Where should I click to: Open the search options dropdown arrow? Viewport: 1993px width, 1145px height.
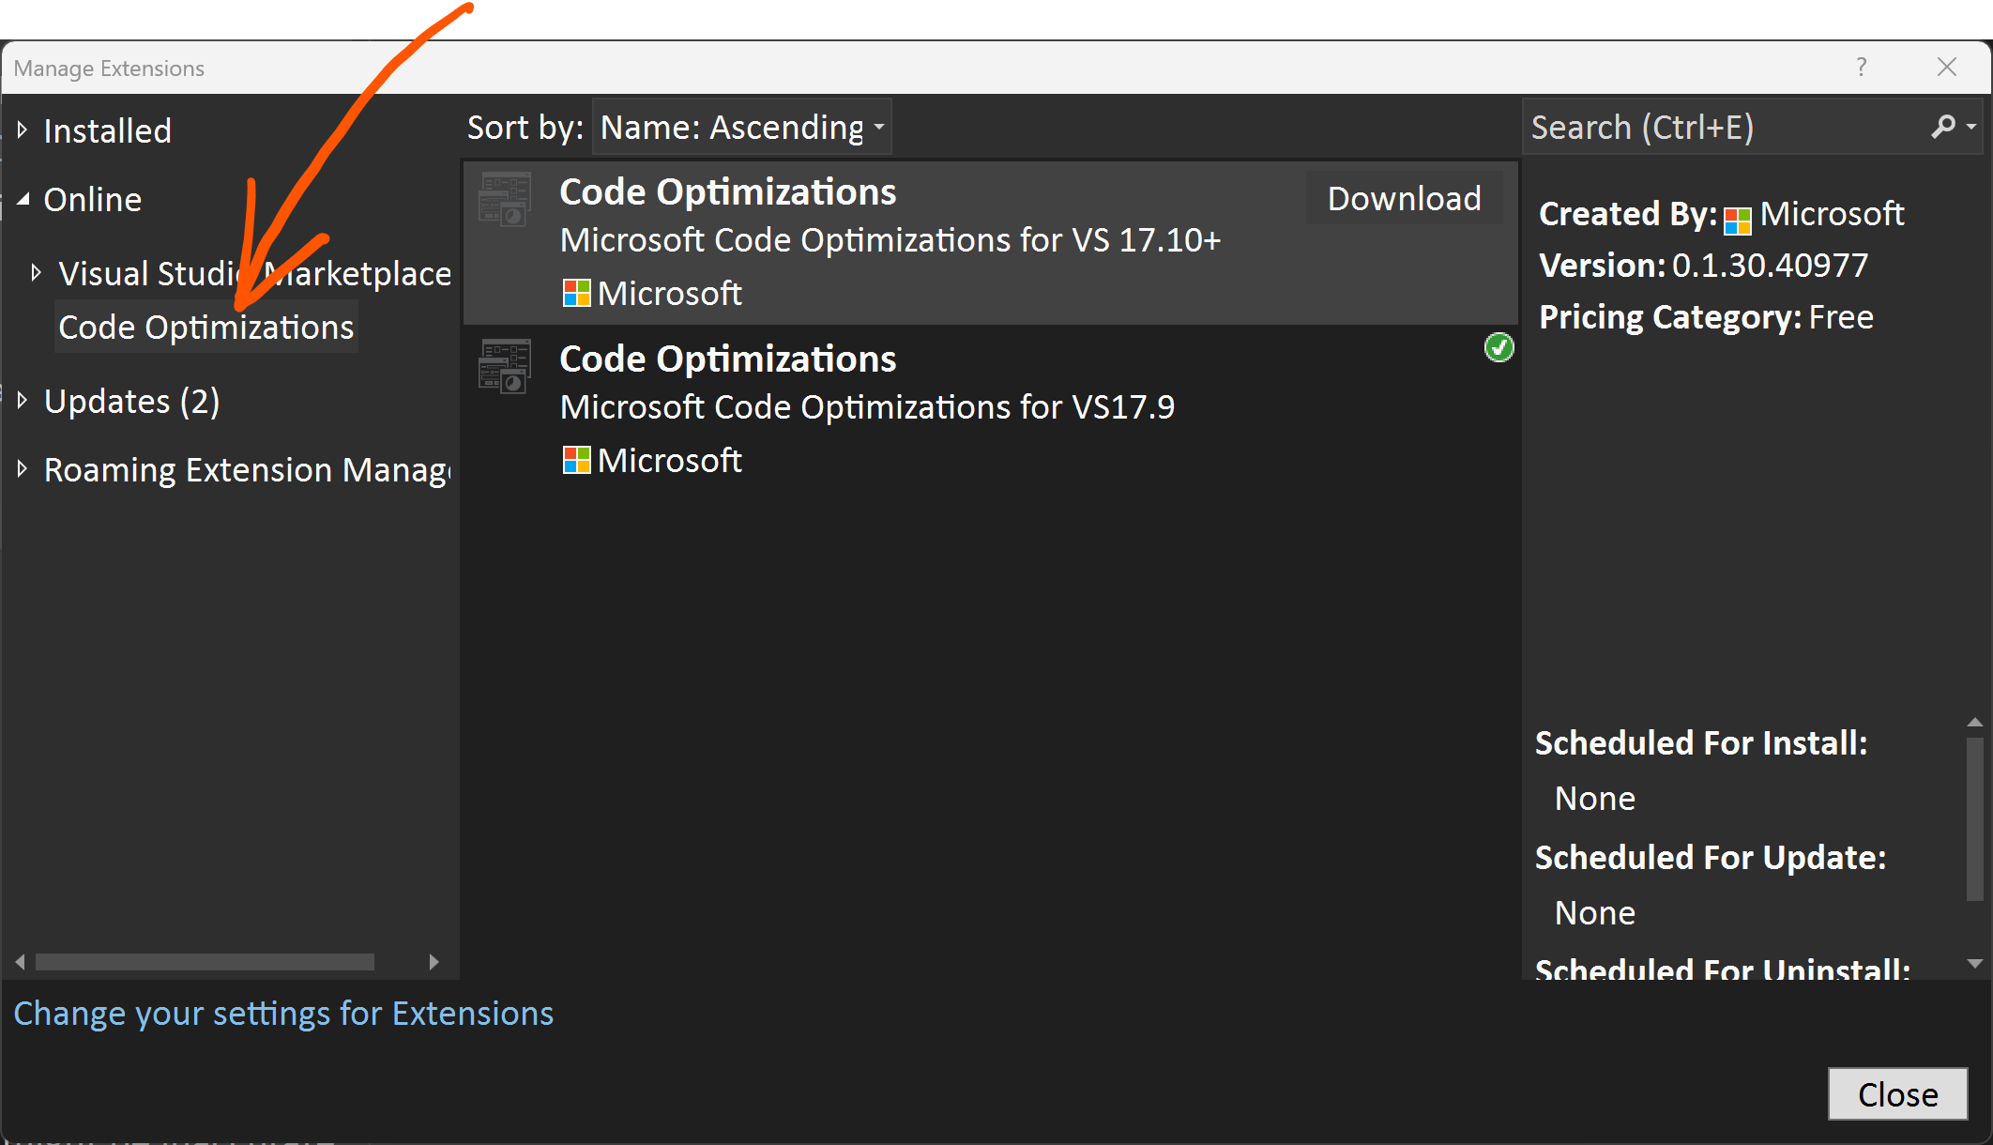[1970, 127]
